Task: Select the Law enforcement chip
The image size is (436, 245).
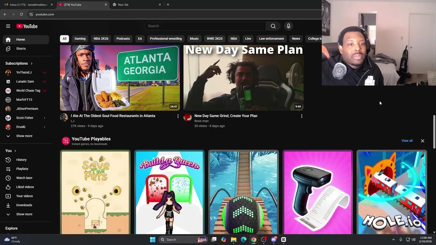Action: coord(271,38)
